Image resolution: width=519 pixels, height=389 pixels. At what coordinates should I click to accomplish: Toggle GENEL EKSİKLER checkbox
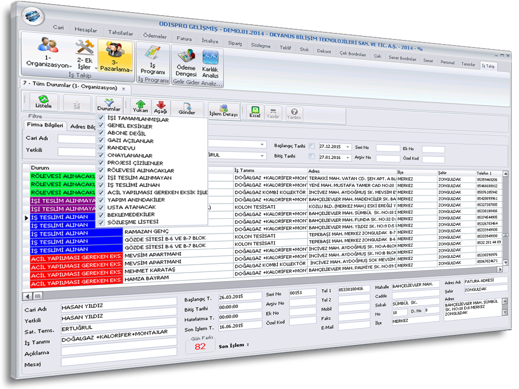point(101,125)
